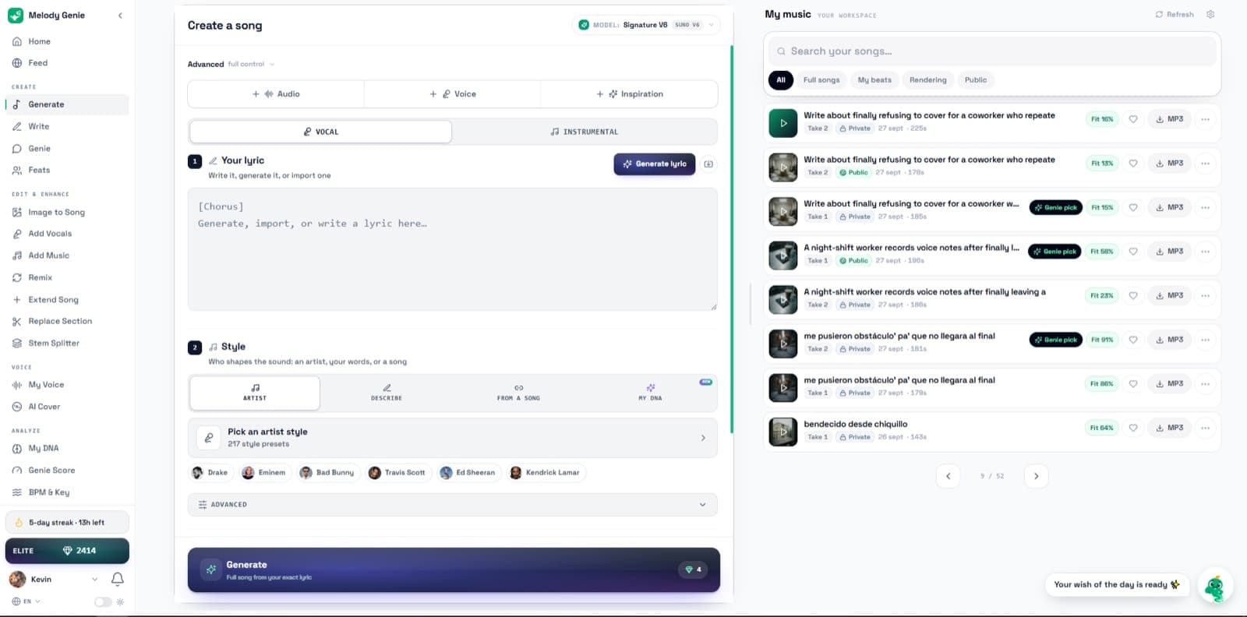The image size is (1247, 617).
Task: Click the Search your songs field
Action: click(x=992, y=51)
